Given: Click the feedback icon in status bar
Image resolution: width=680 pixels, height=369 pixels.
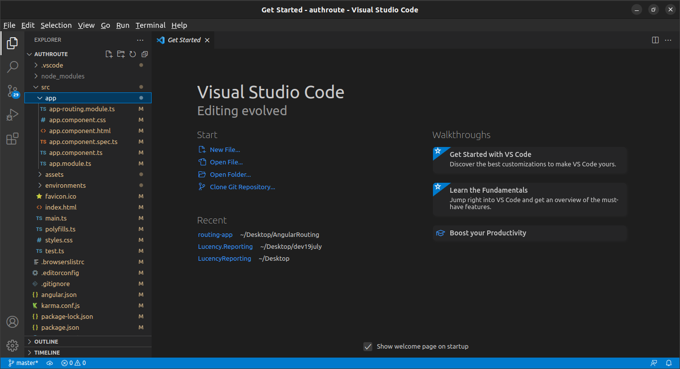Looking at the screenshot, I should pyautogui.click(x=654, y=363).
